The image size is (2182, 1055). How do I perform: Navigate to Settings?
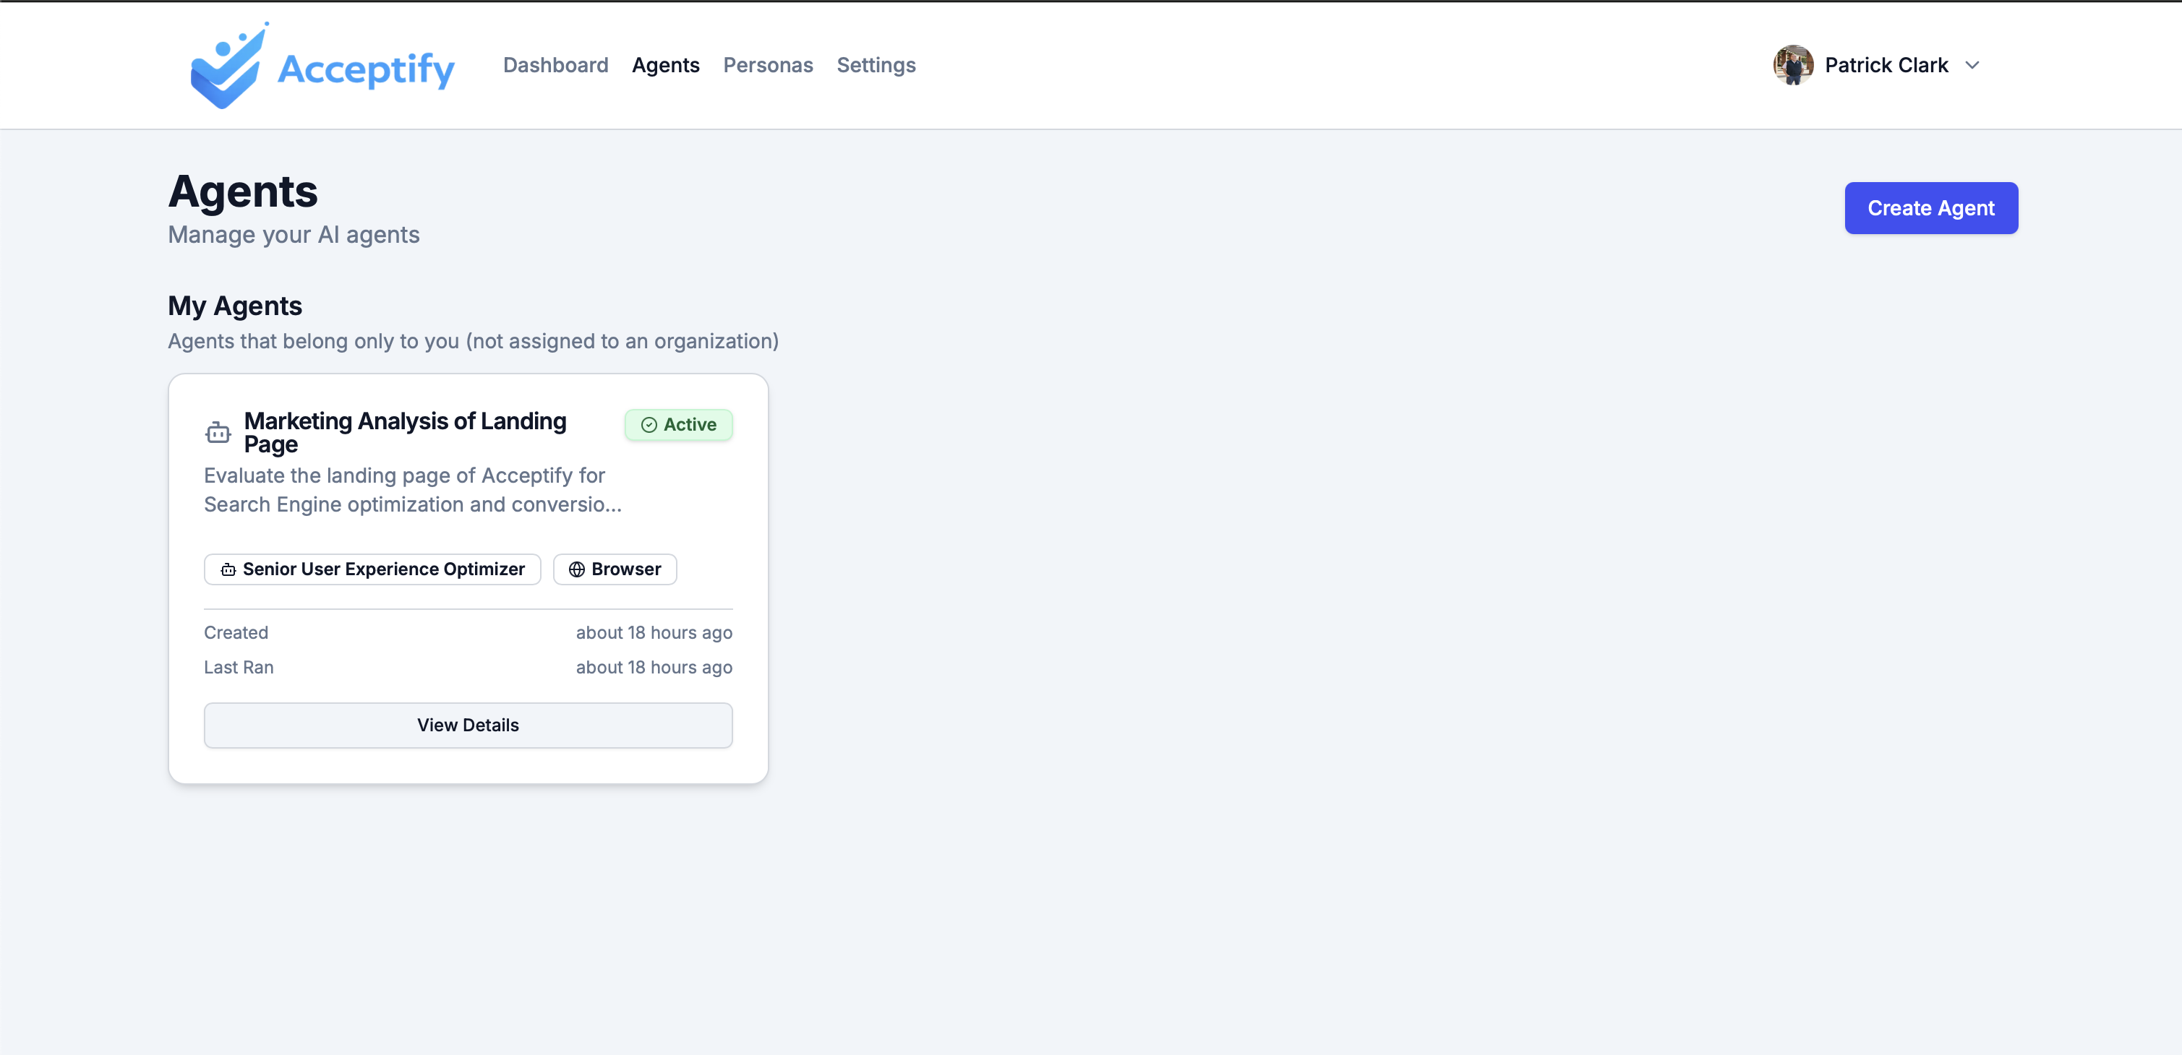pyautogui.click(x=876, y=65)
